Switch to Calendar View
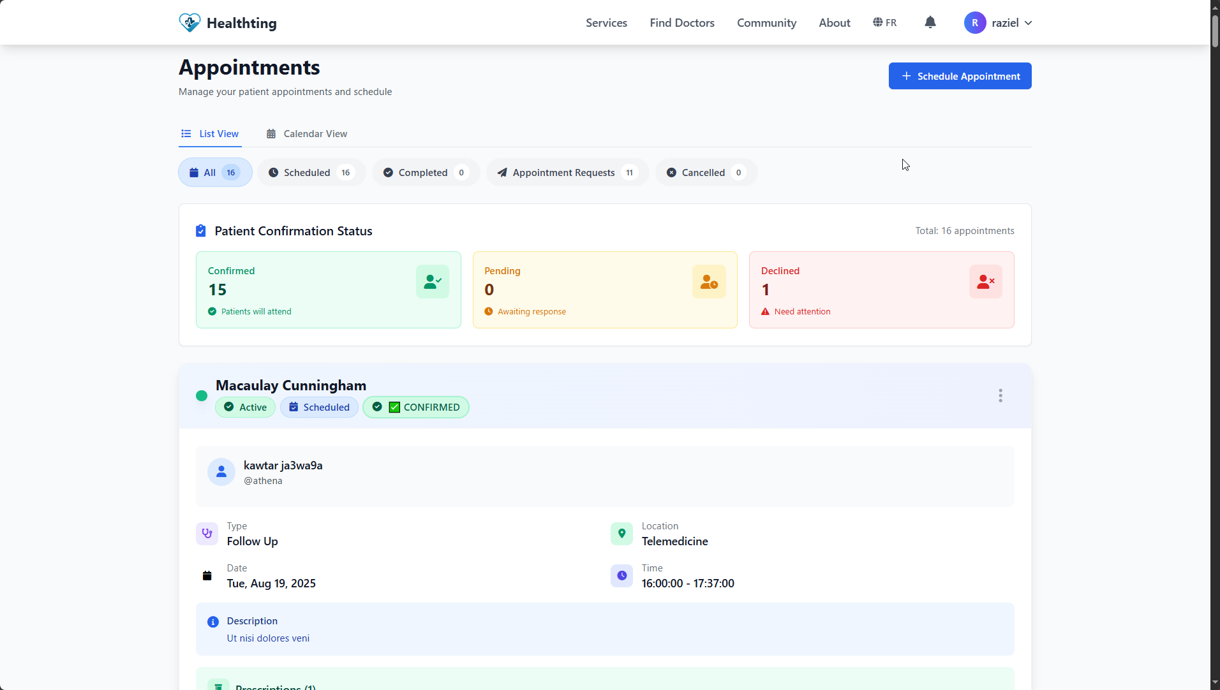The width and height of the screenshot is (1220, 690). coord(307,133)
